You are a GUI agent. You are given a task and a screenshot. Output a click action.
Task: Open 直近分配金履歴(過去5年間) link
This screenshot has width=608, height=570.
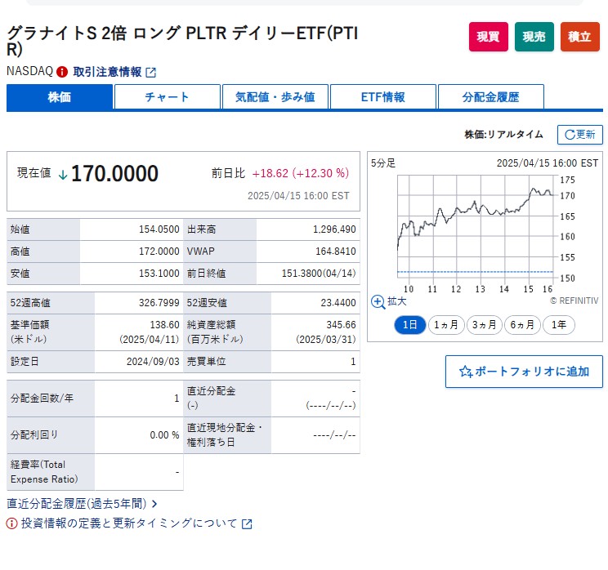click(x=76, y=504)
